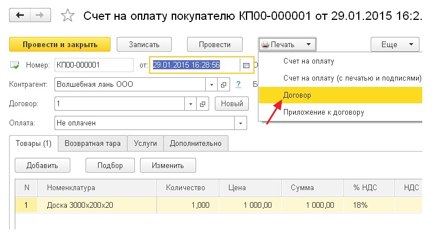Viewport: 437px width, 239px height.
Task: Open the Услуги tab
Action: (x=146, y=144)
